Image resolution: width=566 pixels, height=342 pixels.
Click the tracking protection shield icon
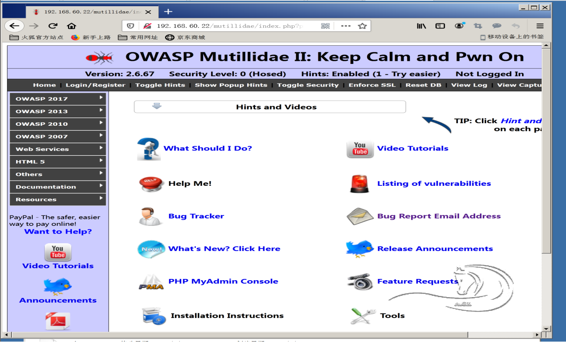(x=131, y=26)
